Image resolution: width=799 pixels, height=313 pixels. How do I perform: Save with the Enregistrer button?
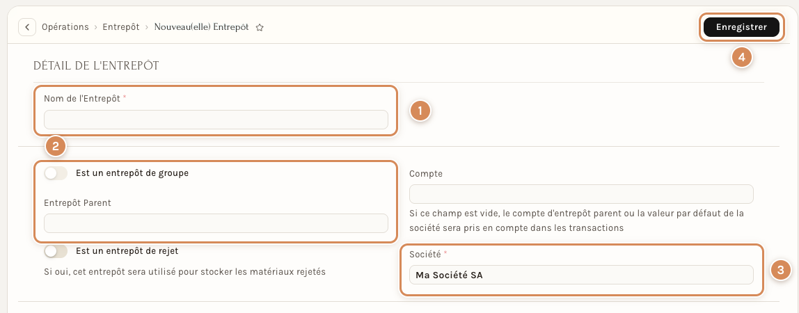[x=741, y=27]
